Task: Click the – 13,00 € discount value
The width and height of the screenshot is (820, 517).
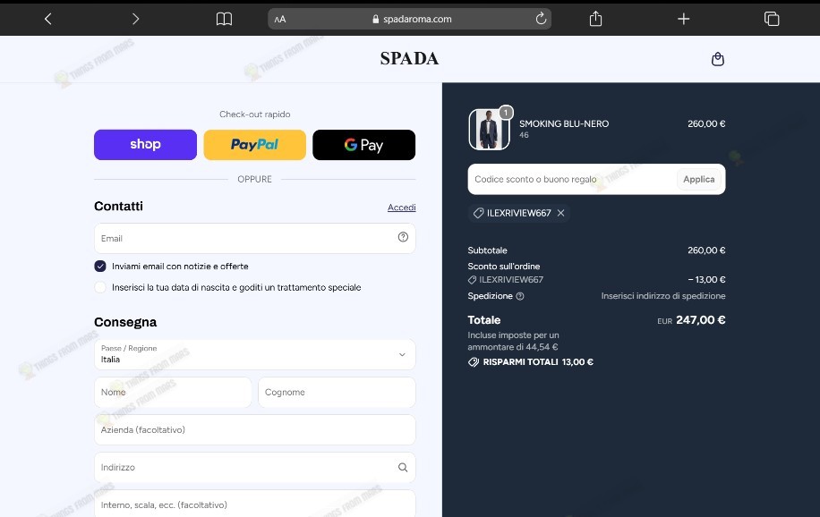Action: pyautogui.click(x=706, y=280)
